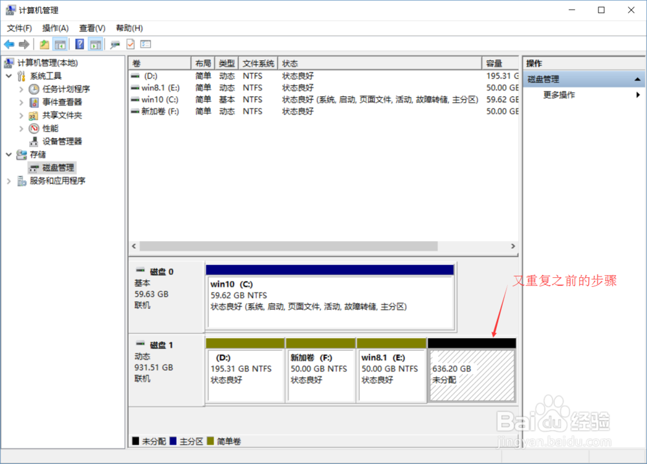The width and height of the screenshot is (647, 464).
Task: Select the win10 (C:) partition block
Action: 330,297
